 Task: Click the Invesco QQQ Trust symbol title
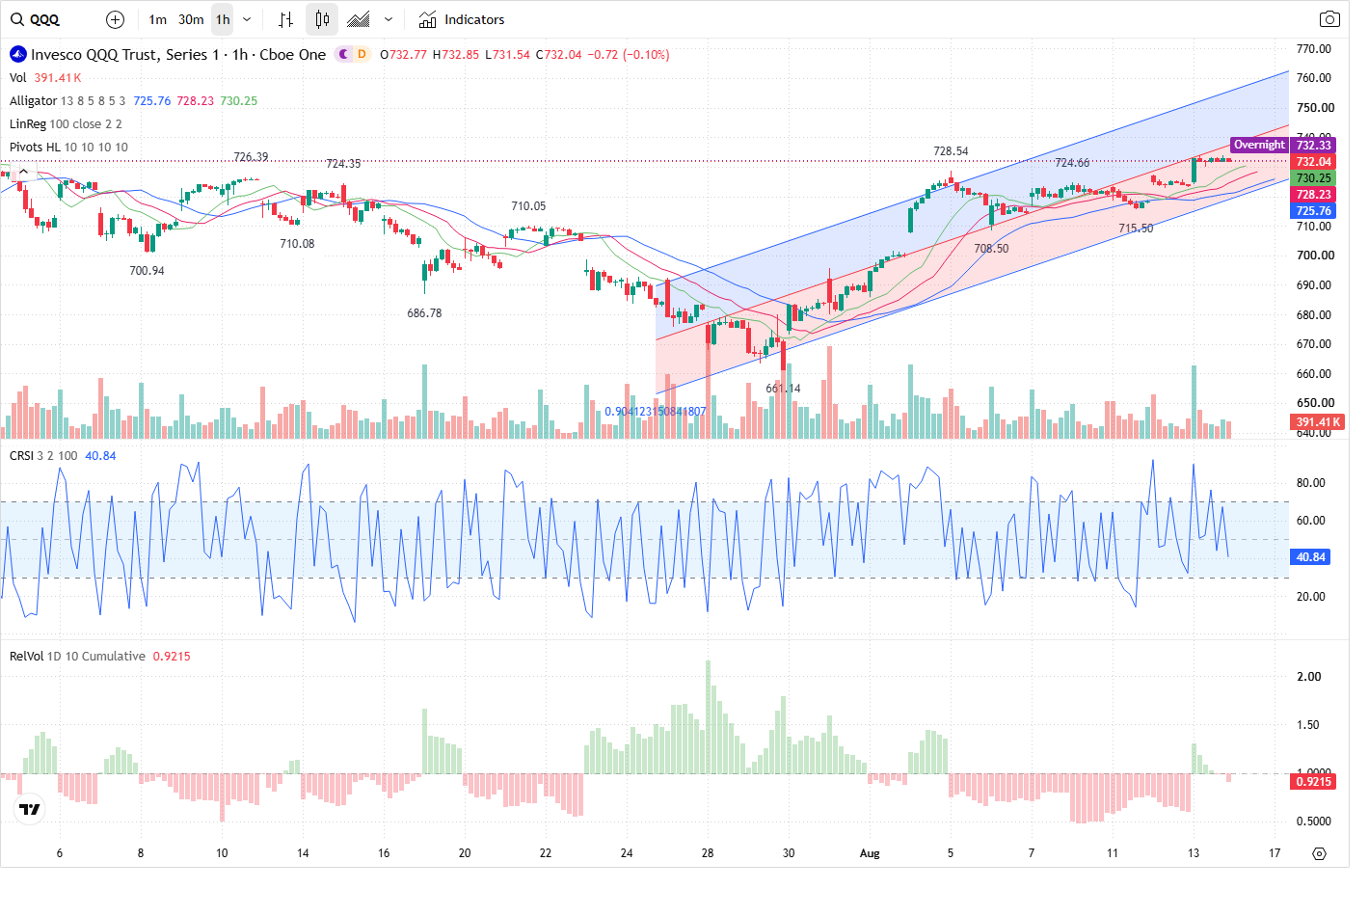177,54
